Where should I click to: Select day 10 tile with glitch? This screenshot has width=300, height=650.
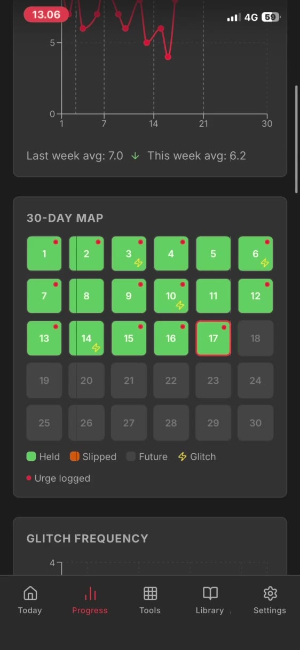[171, 296]
